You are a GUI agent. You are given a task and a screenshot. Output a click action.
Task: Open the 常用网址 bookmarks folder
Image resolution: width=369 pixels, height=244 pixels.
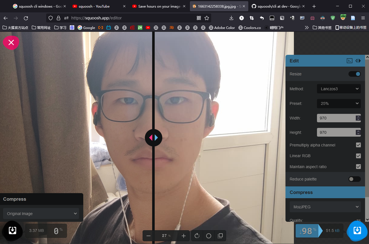coord(41,28)
